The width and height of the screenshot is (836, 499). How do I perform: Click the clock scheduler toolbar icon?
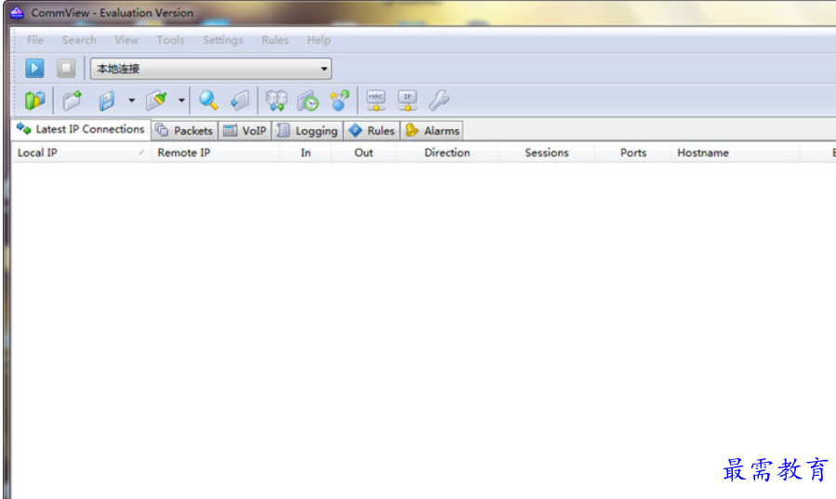click(x=308, y=100)
